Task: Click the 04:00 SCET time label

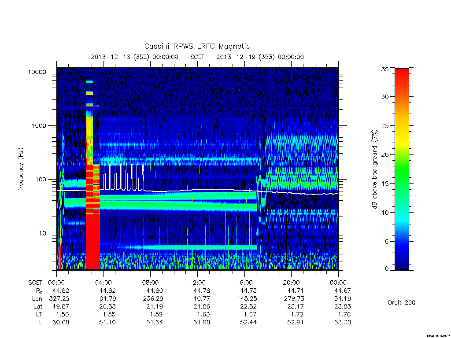Action: point(104,283)
